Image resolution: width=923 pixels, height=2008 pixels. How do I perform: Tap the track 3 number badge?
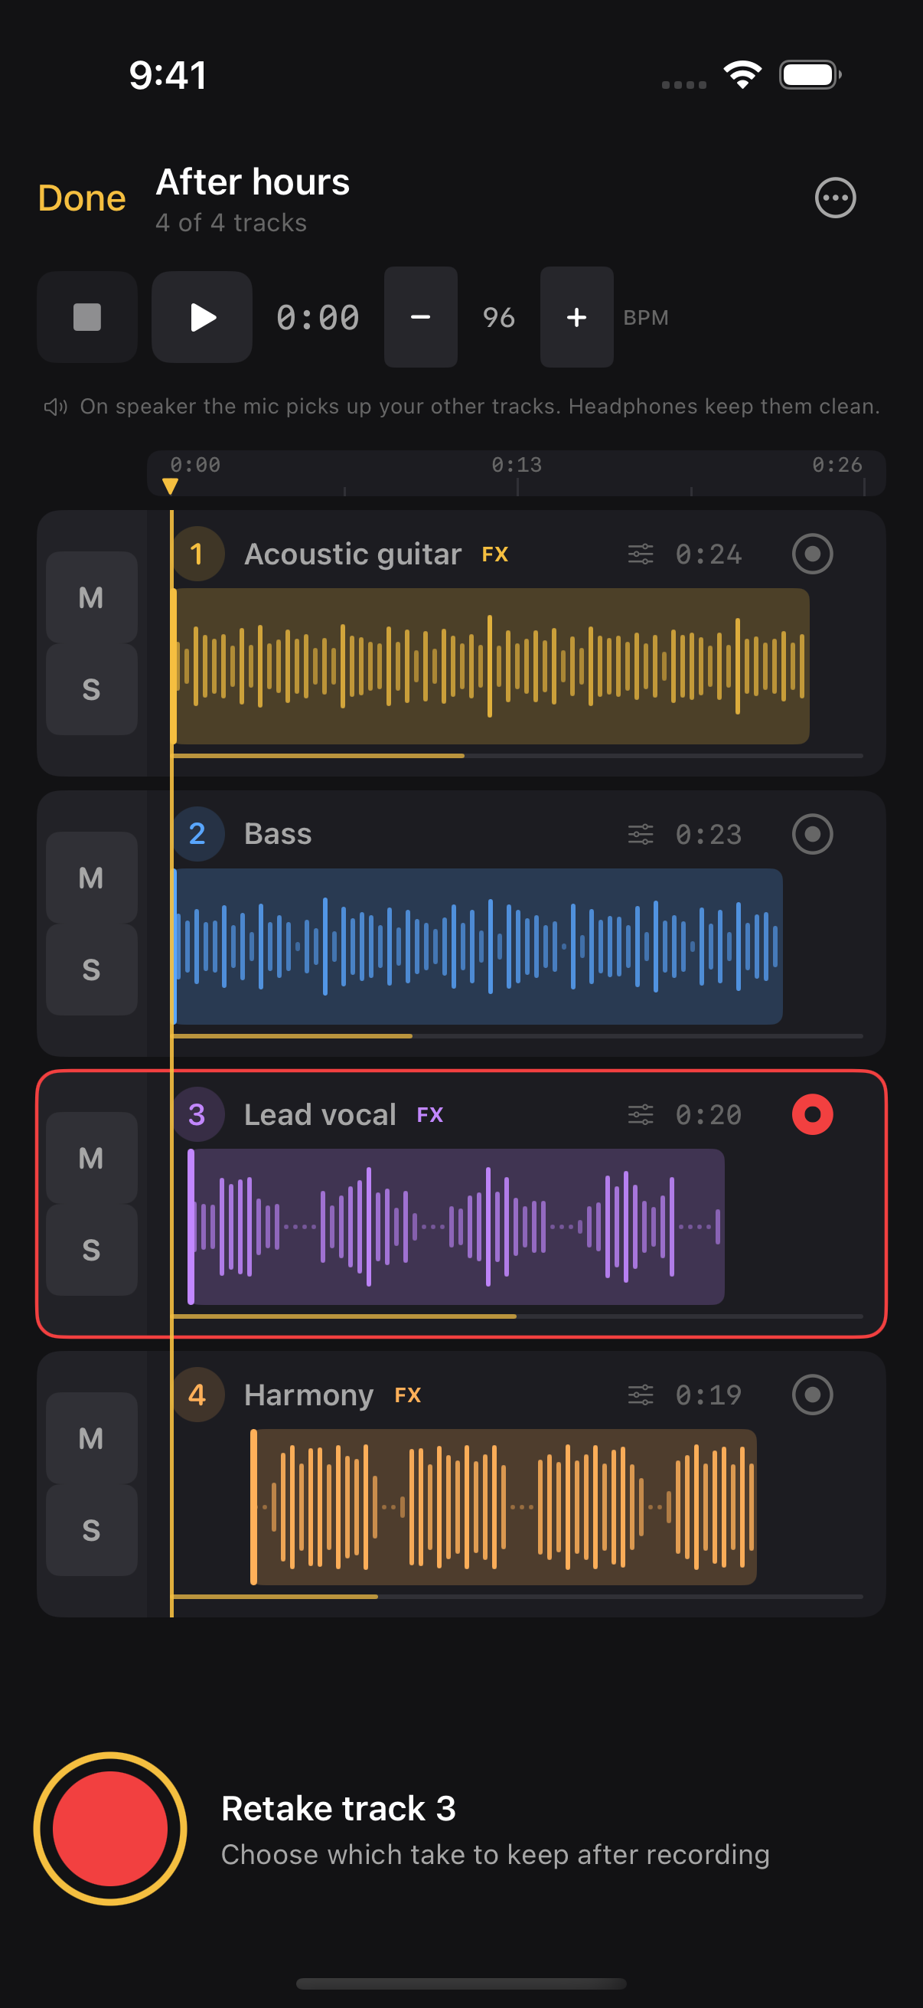click(197, 1115)
